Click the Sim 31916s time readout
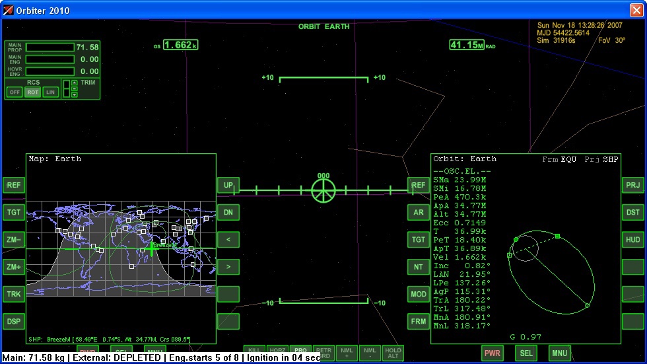Viewport: 647px width, 364px height. coord(556,40)
